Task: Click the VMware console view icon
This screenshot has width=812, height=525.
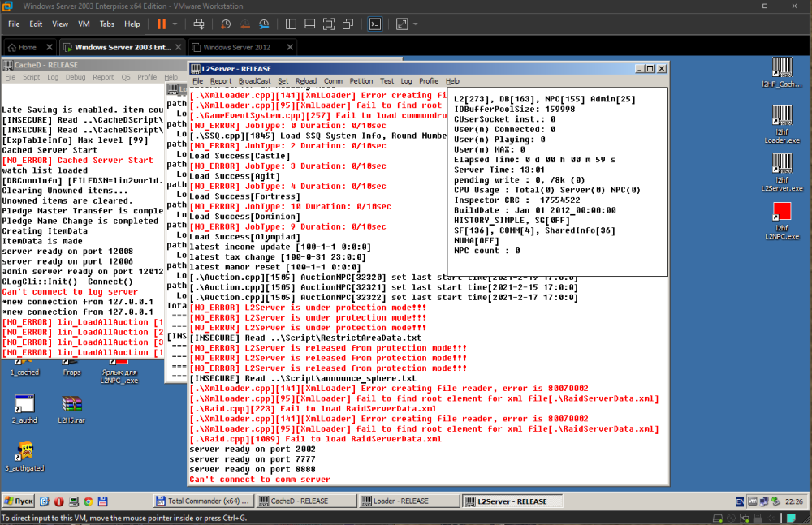Action: (x=375, y=24)
